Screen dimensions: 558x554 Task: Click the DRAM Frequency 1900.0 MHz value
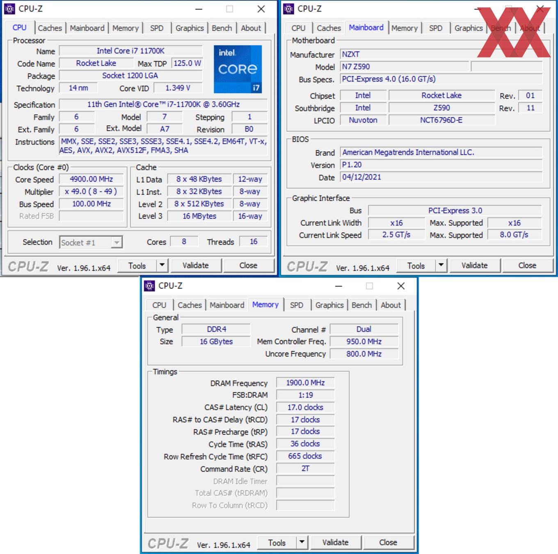pyautogui.click(x=305, y=383)
